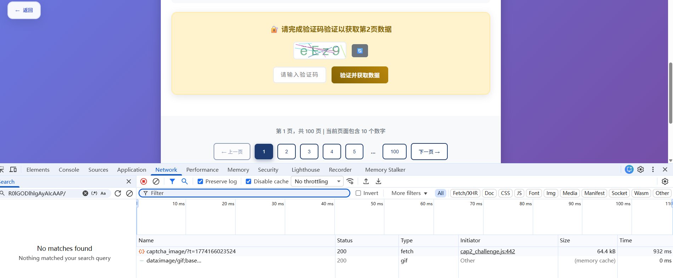Switch to the Console tab
Viewport: 673px width, 278px height.
(x=69, y=170)
